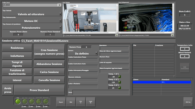Select the Funzione di trasferimento button
This screenshot has height=109, width=195.
(x=17, y=72)
